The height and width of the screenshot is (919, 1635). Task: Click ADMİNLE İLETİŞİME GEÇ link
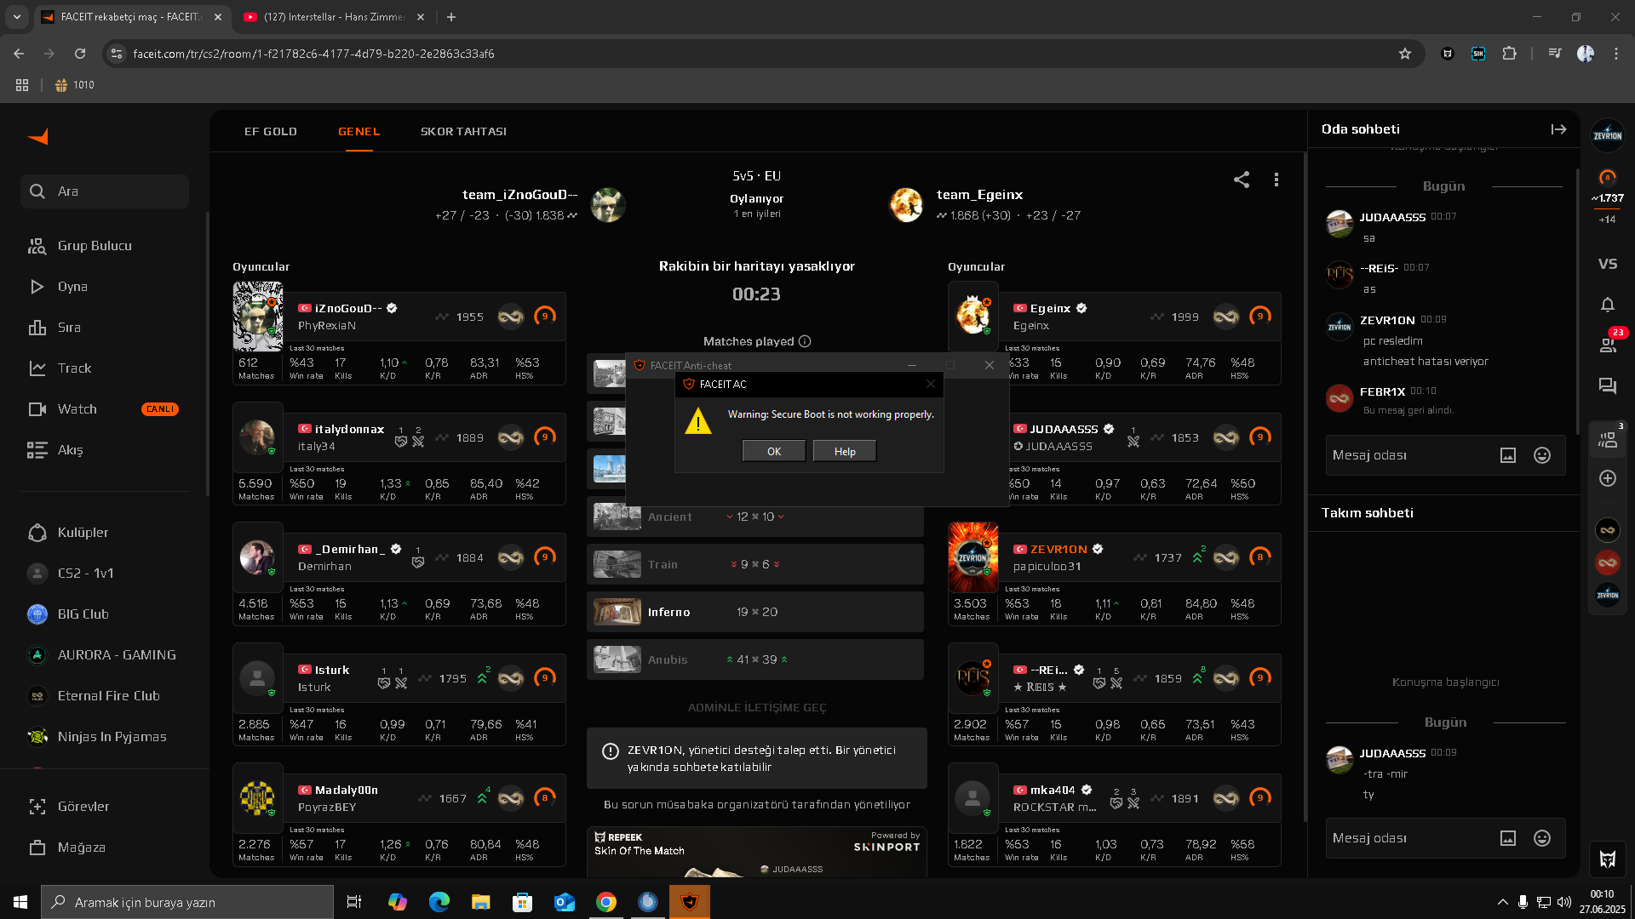757,707
